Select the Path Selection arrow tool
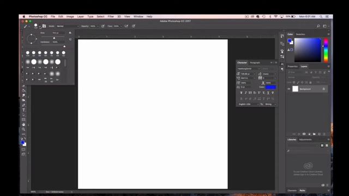Image resolution: width=349 pixels, height=196 pixels. pyautogui.click(x=23, y=115)
